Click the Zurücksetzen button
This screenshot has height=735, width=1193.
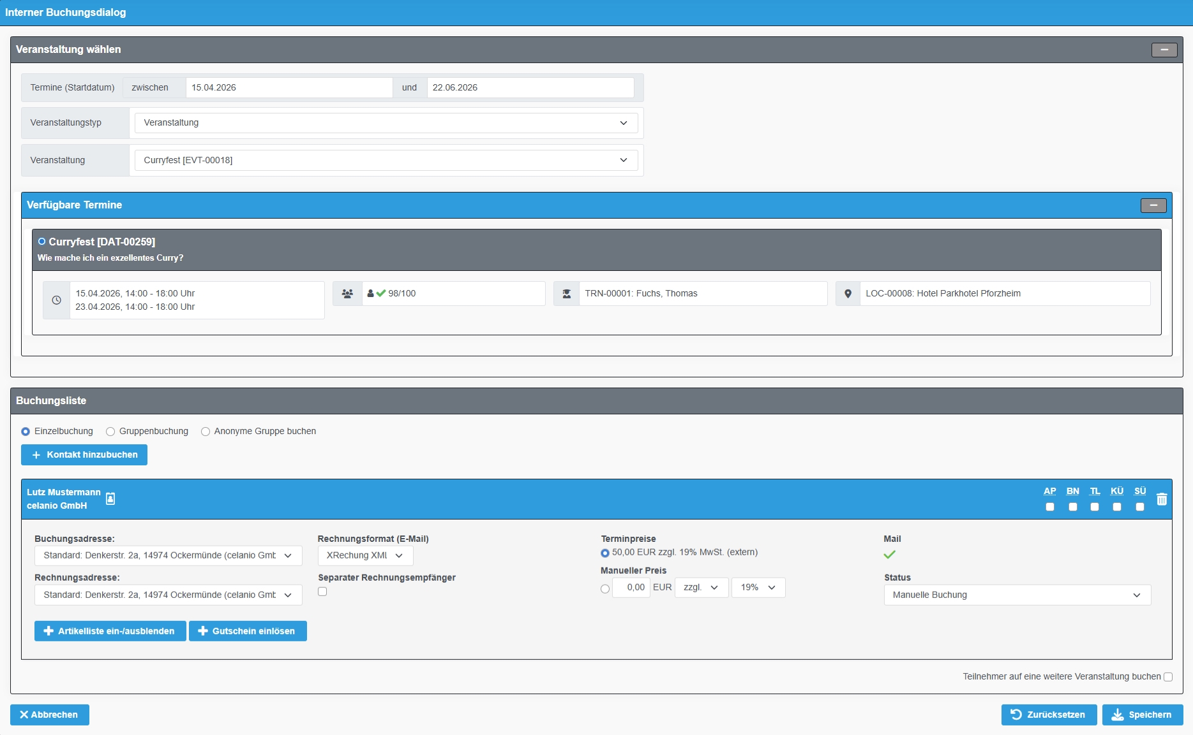1049,715
